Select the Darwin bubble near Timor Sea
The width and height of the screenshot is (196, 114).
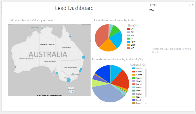pos(43,28)
